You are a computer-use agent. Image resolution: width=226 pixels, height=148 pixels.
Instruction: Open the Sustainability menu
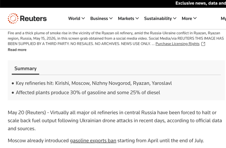pyautogui.click(x=160, y=18)
